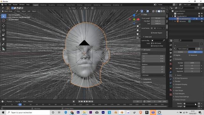Enable the Hair Dynamics checkbox

point(176,78)
